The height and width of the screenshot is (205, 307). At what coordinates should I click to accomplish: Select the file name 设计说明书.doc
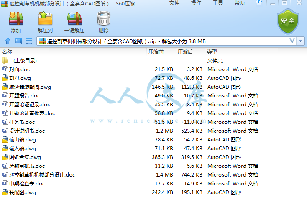pos(27,131)
